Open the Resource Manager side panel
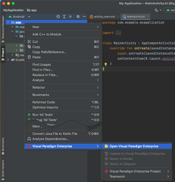 click(3, 29)
